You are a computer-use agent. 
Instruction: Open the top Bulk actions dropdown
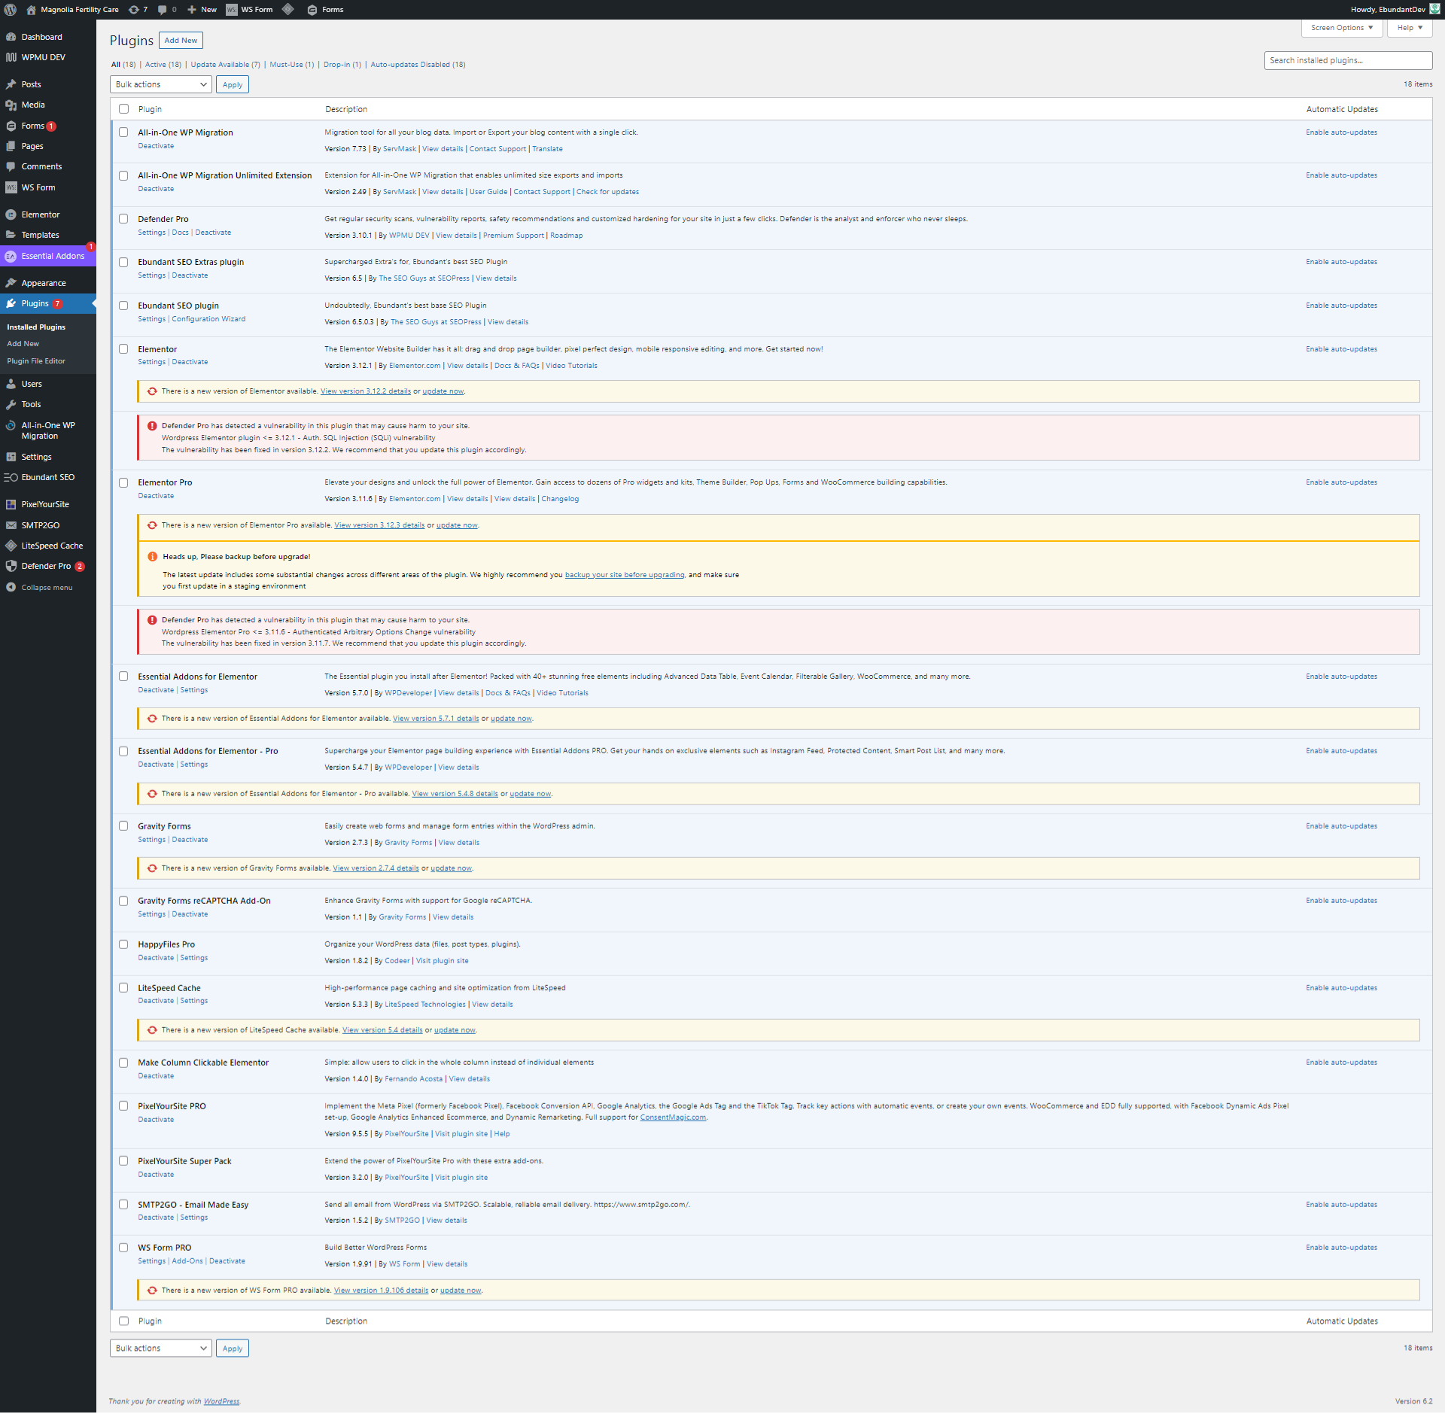pyautogui.click(x=160, y=85)
